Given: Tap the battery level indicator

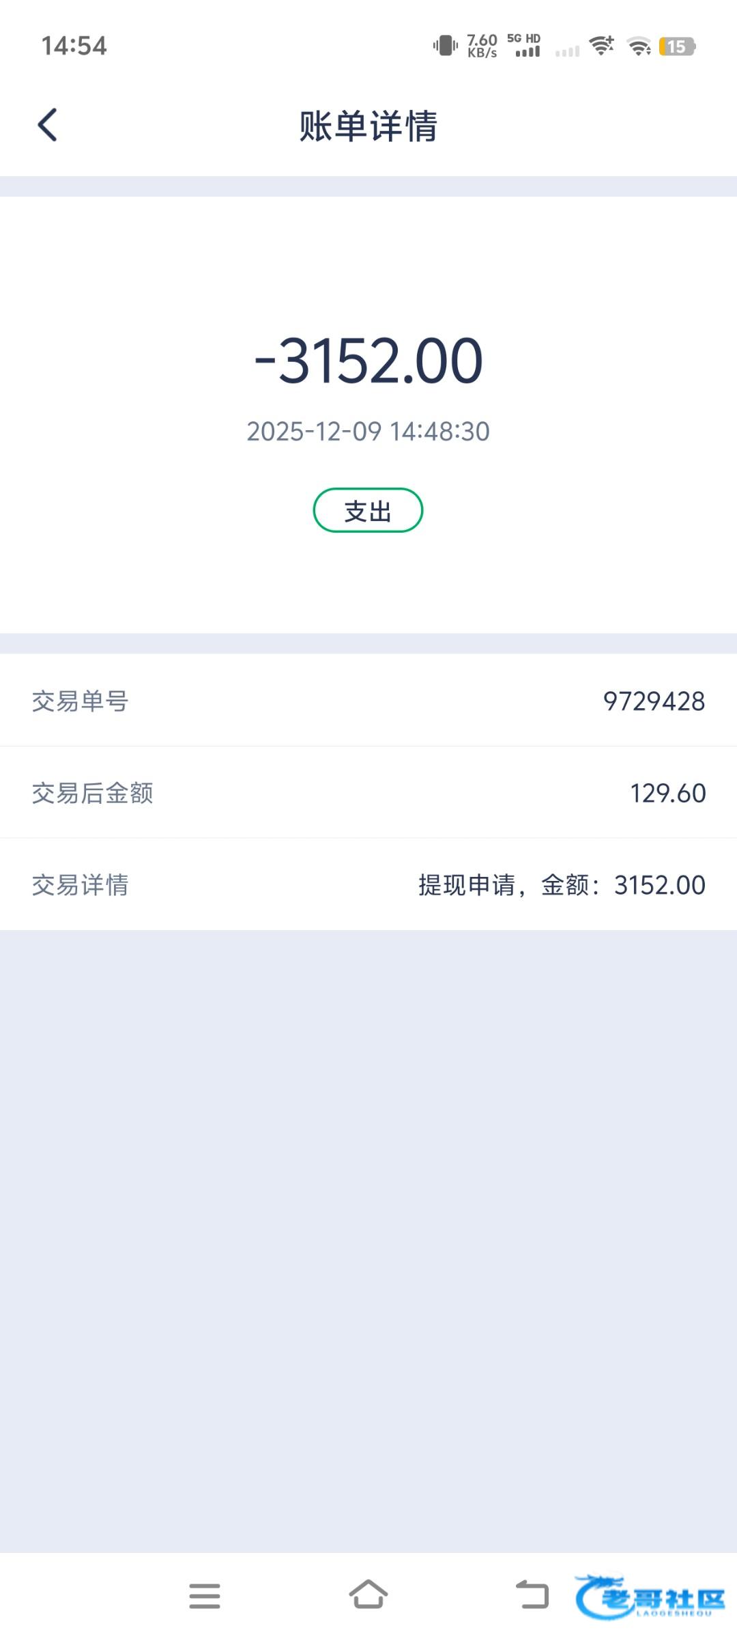Looking at the screenshot, I should [x=676, y=46].
